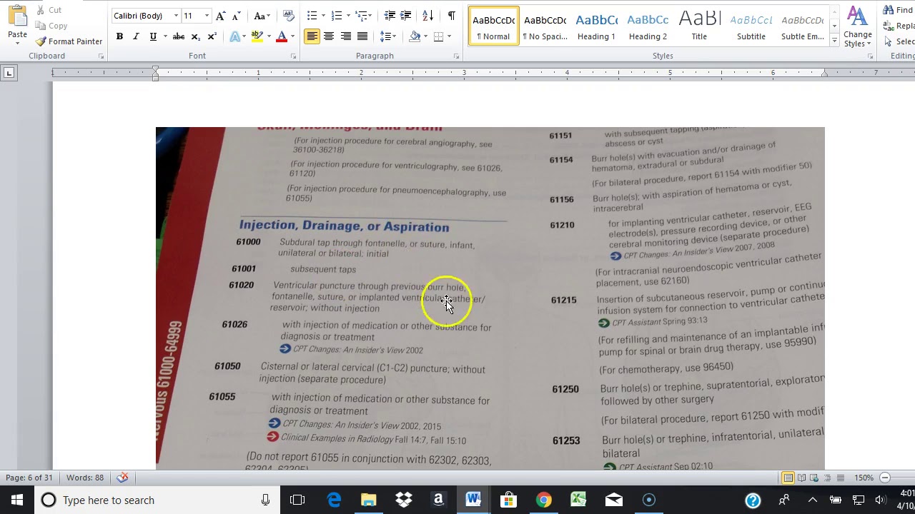Click the Grow Font icon
This screenshot has width=915, height=514.
click(221, 16)
